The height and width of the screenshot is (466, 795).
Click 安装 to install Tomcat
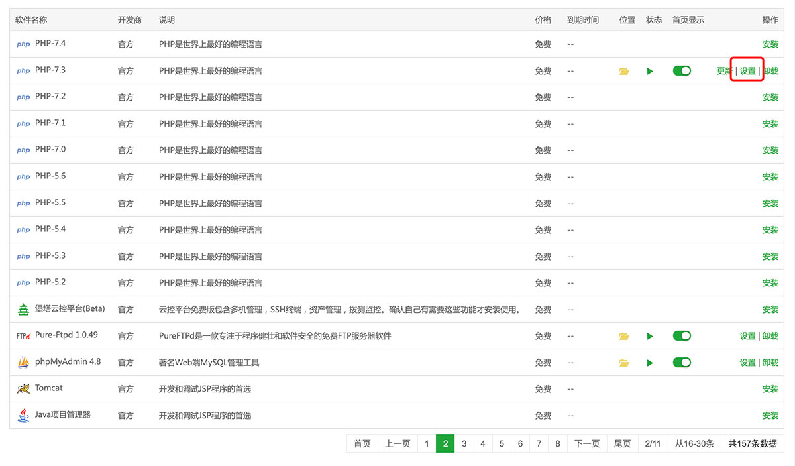pyautogui.click(x=770, y=389)
